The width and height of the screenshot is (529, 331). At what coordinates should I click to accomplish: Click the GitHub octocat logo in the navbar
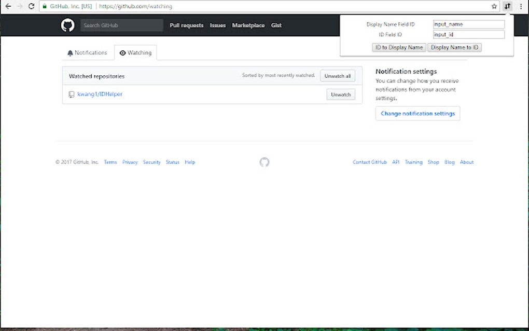(x=67, y=24)
